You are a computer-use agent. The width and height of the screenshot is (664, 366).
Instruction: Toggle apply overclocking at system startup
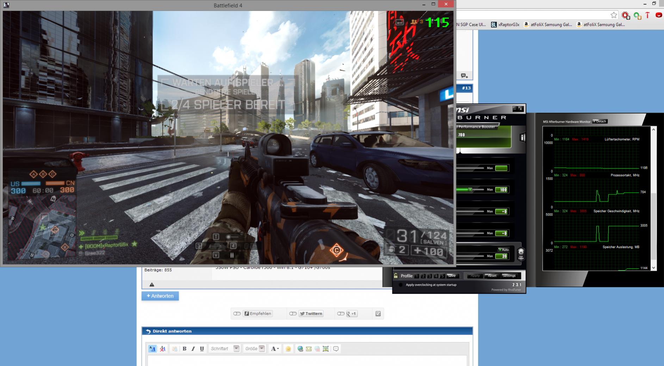401,285
